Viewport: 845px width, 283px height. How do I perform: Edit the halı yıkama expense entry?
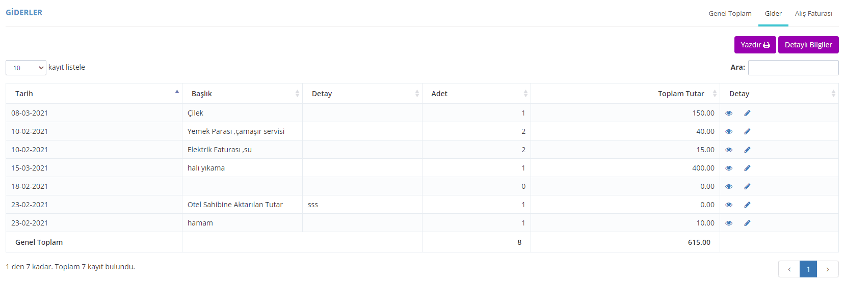(747, 168)
